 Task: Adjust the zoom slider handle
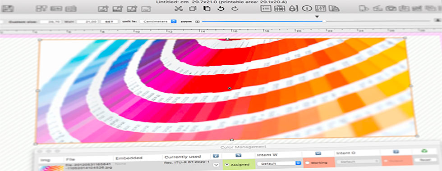[324, 21]
